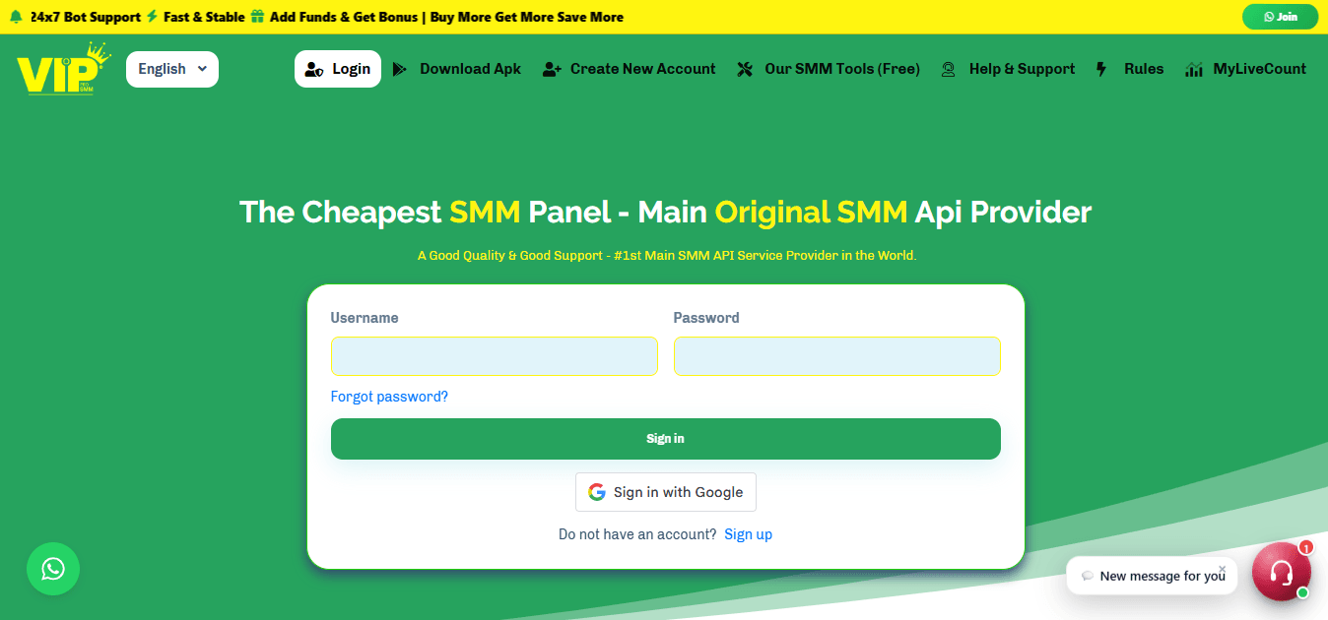This screenshot has width=1328, height=620.
Task: Click the Join WhatsApp button
Action: point(1281,17)
